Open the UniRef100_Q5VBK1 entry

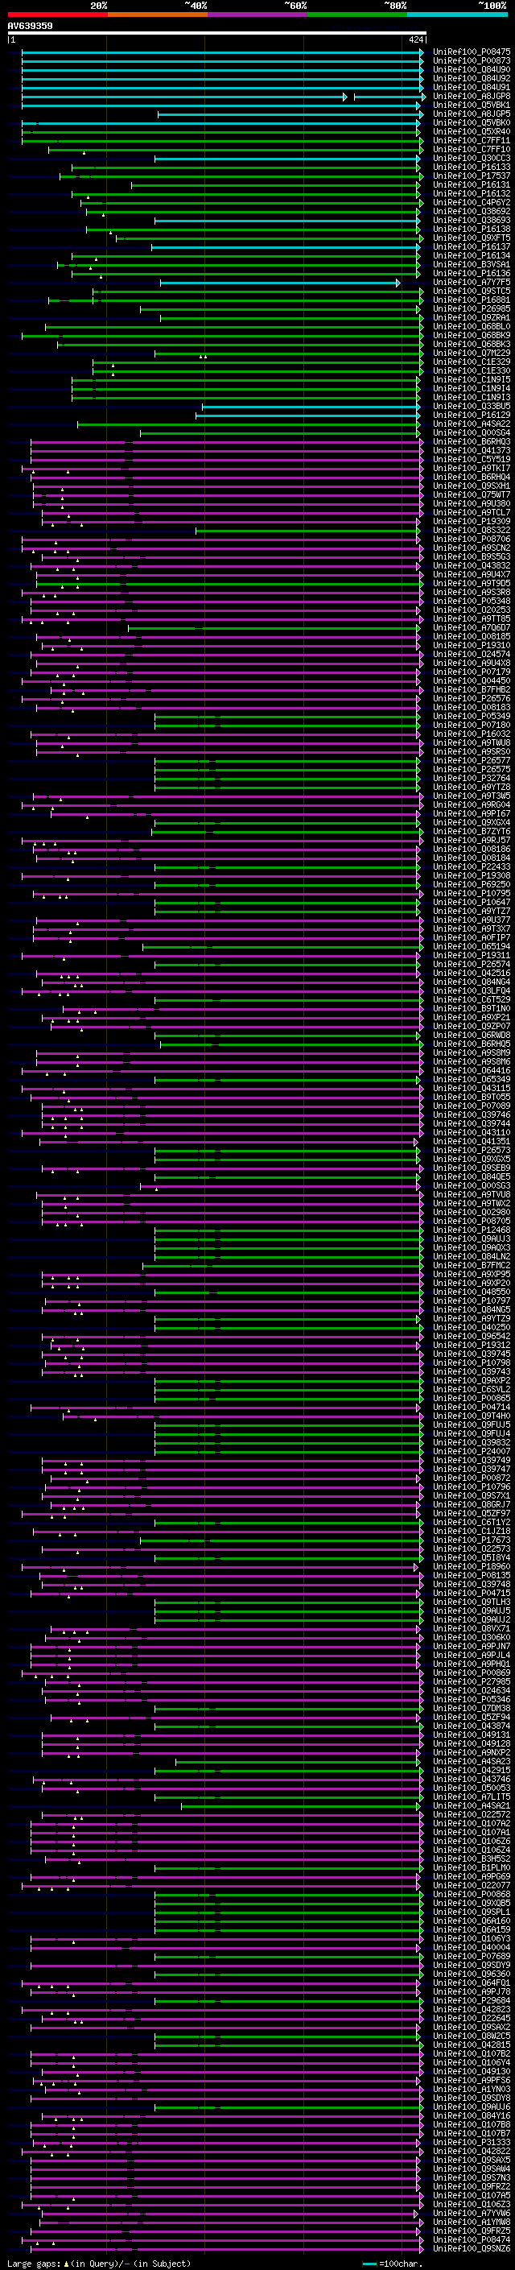tap(471, 105)
